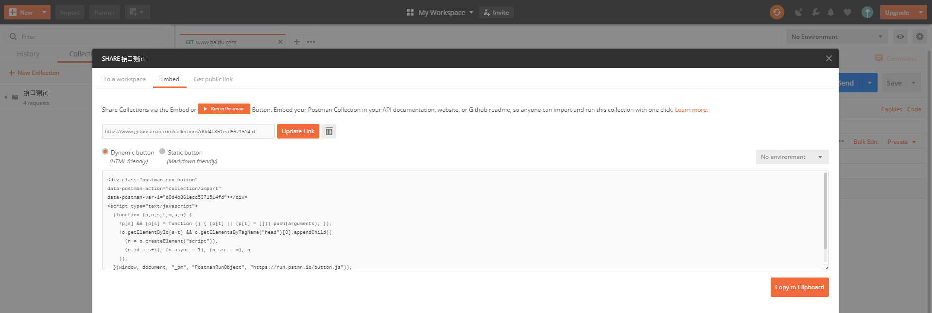The width and height of the screenshot is (932, 313).
Task: Open the wrench settings icon
Action: (x=815, y=12)
